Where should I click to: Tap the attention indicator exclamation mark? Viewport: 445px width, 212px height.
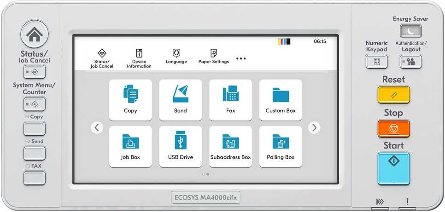[x=407, y=202]
